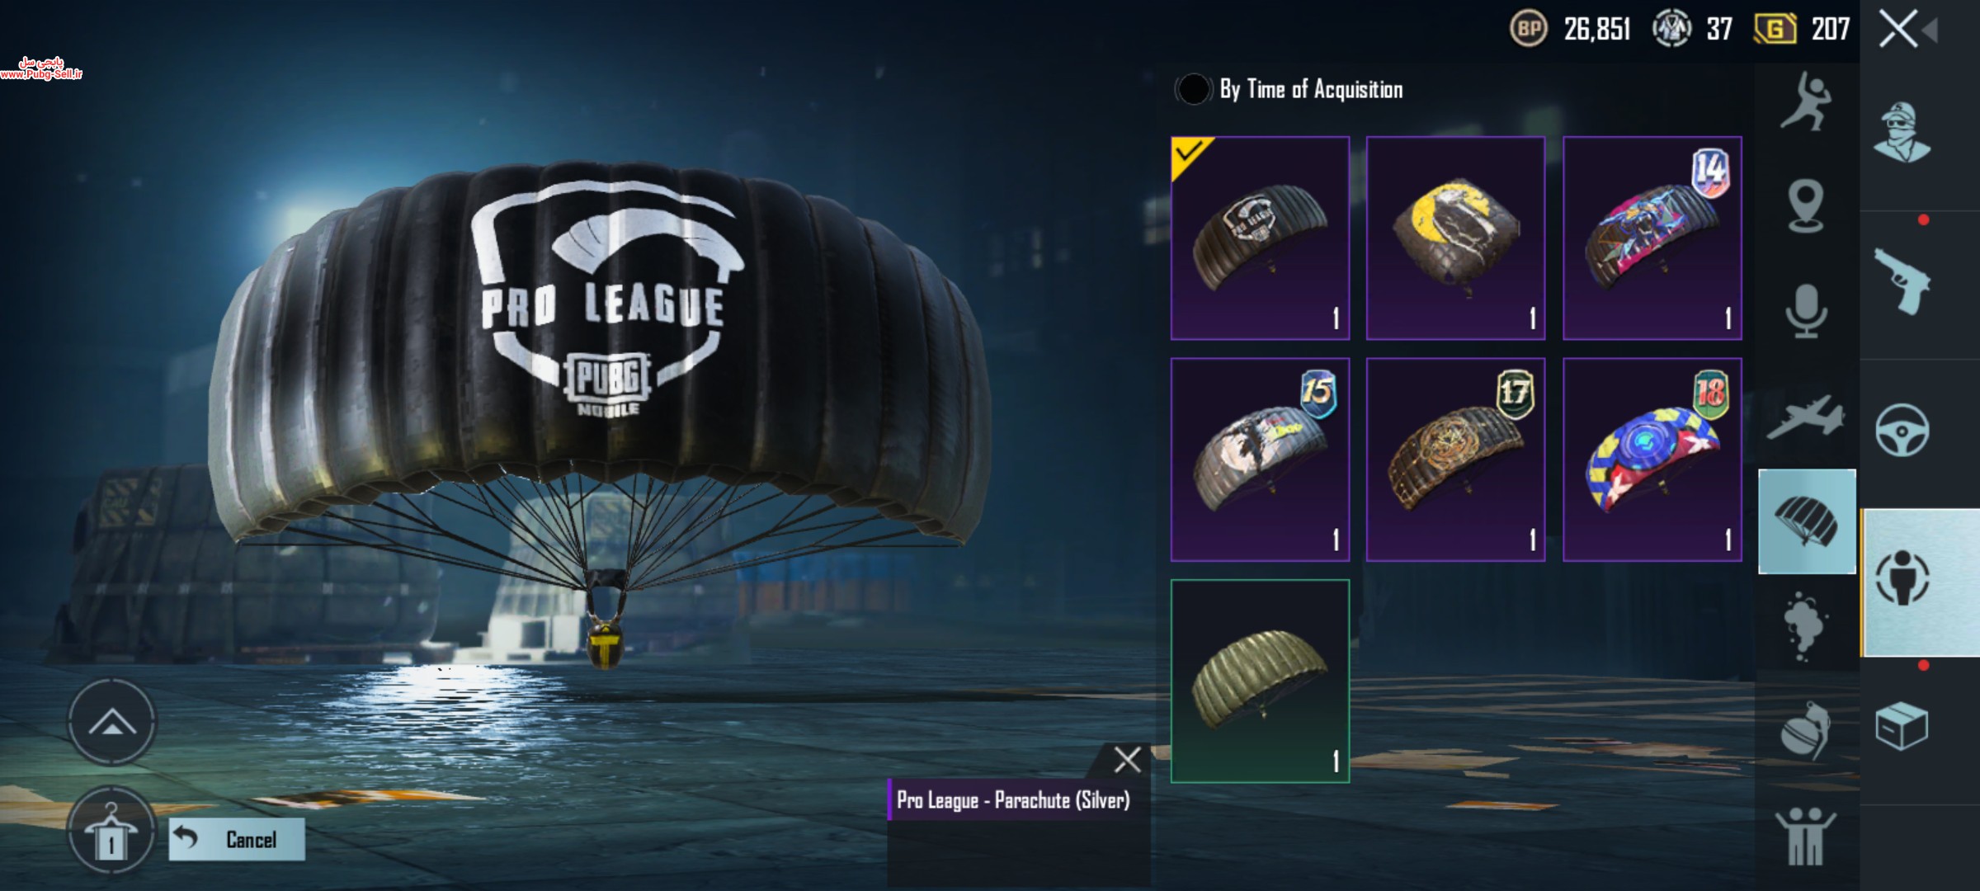
Task: Select the airplane finish category icon
Action: [x=1806, y=417]
